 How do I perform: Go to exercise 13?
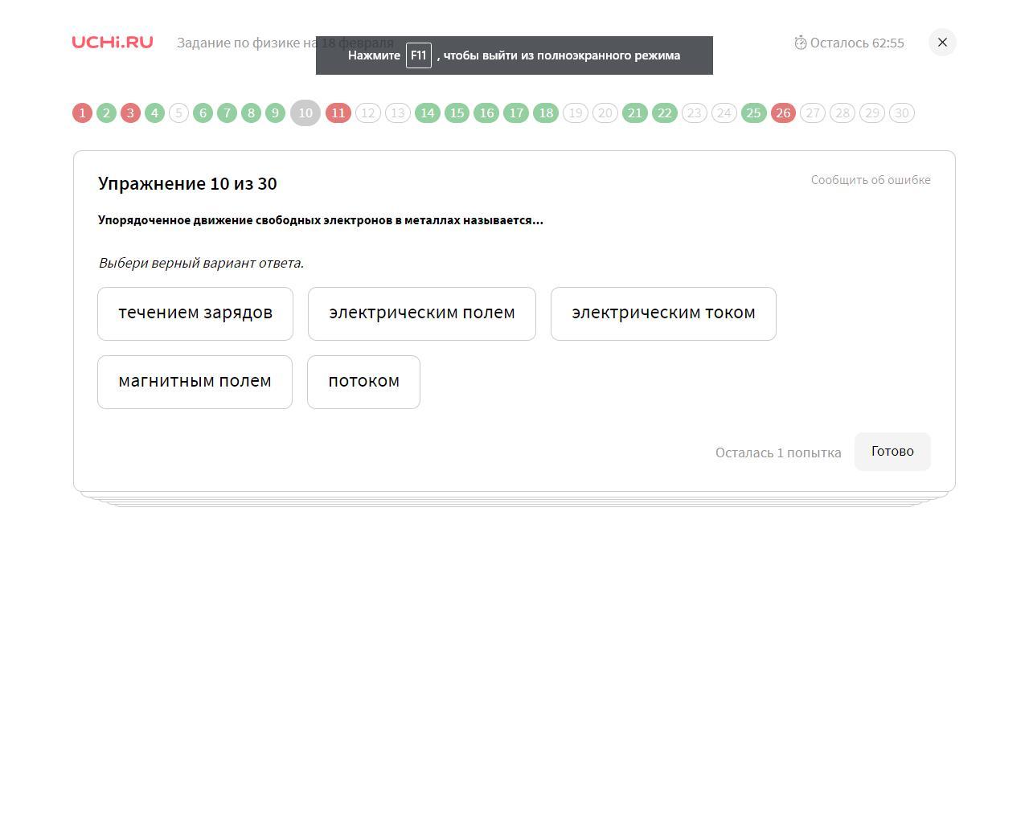398,113
